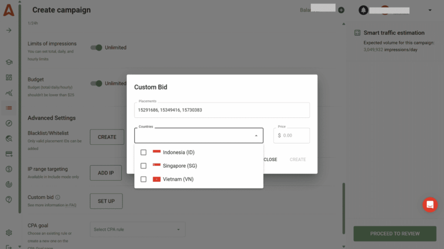Check the Singapore (SG) checkbox

tap(143, 166)
